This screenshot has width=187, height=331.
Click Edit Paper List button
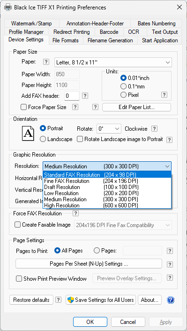tap(136, 107)
